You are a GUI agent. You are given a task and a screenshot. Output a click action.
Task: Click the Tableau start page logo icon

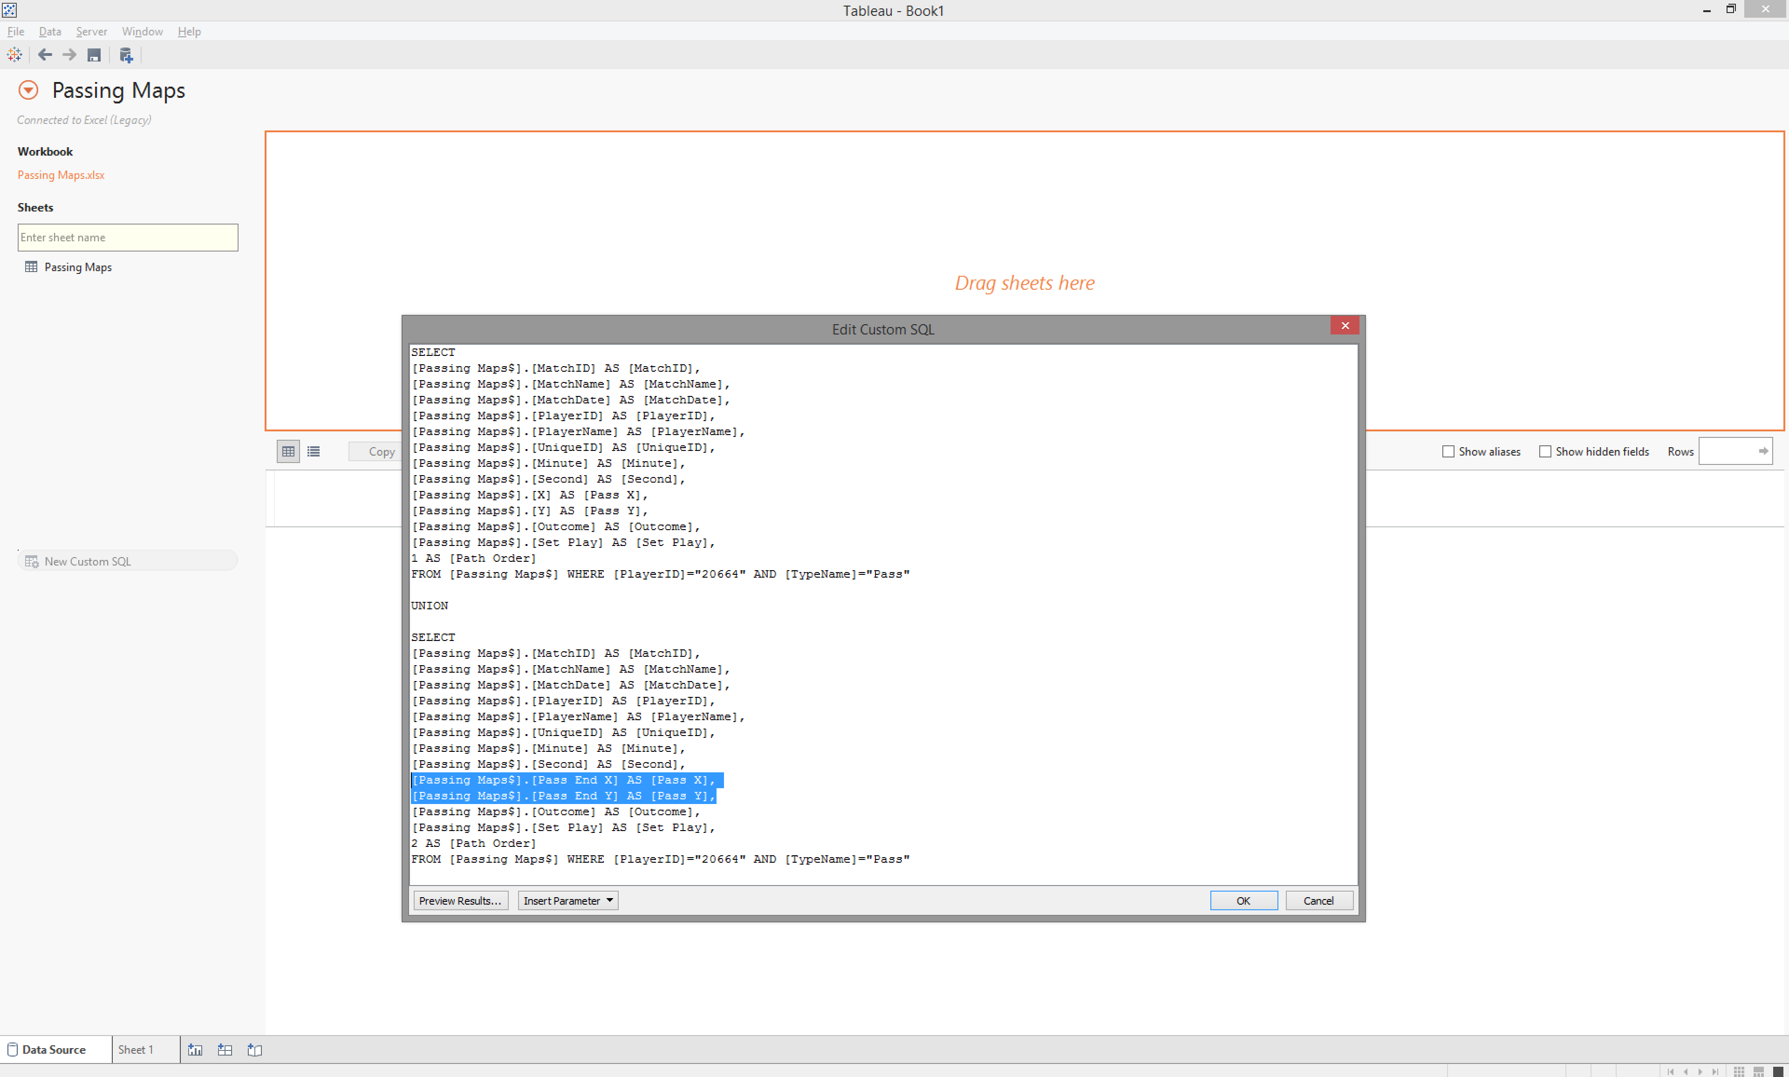pos(14,55)
